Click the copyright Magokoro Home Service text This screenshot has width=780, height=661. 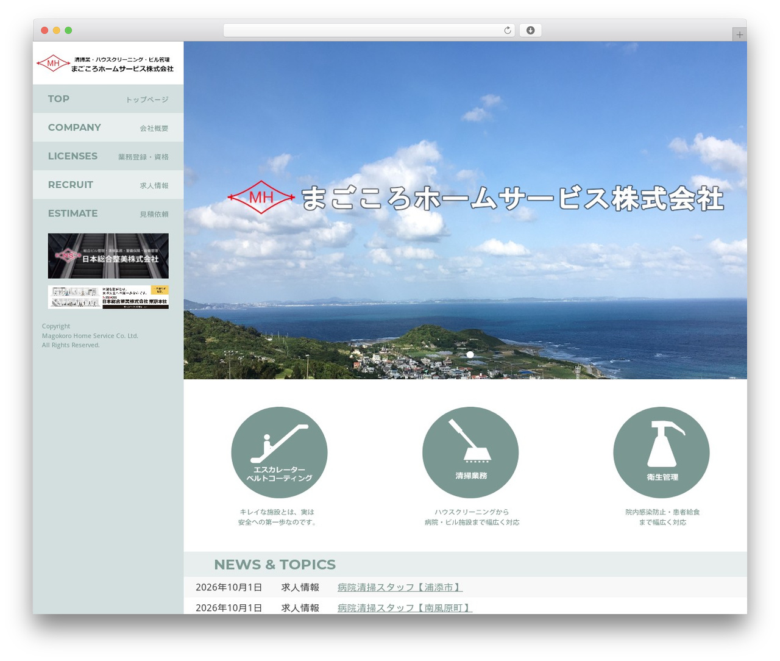click(90, 335)
